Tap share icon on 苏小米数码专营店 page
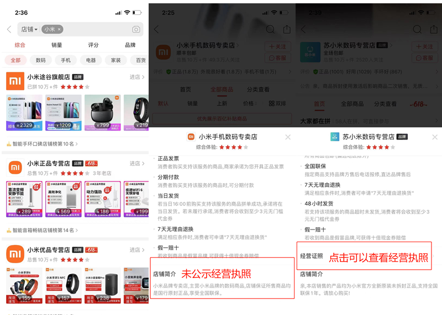The width and height of the screenshot is (442, 315). (434, 29)
